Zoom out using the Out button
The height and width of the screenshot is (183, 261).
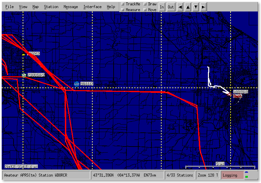(x=171, y=7)
